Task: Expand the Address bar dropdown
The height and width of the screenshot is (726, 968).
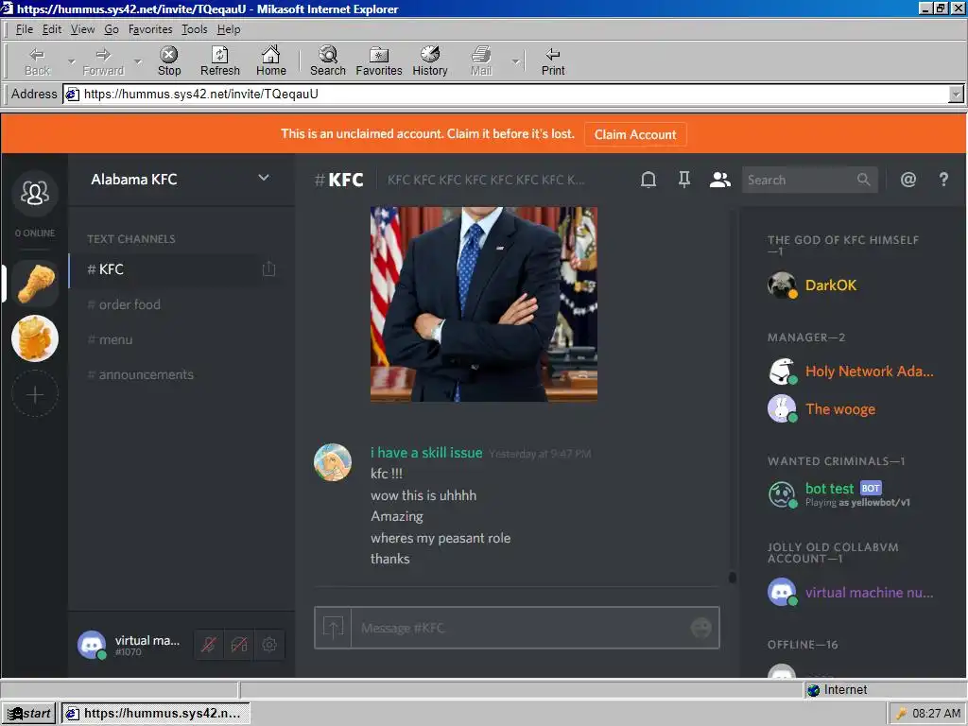Action: (956, 95)
